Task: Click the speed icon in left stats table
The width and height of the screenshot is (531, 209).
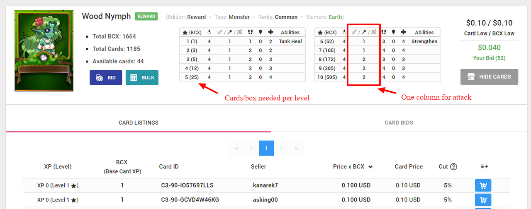Action: pyautogui.click(x=250, y=32)
